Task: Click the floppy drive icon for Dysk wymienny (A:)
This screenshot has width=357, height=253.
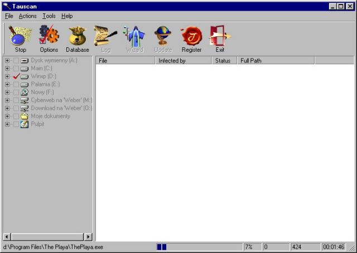Action: point(25,61)
